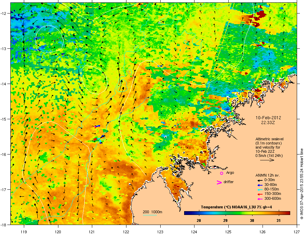Click the longitude axis label 121
Image resolution: width=304 pixels, height=235 pixels.
point(92,232)
